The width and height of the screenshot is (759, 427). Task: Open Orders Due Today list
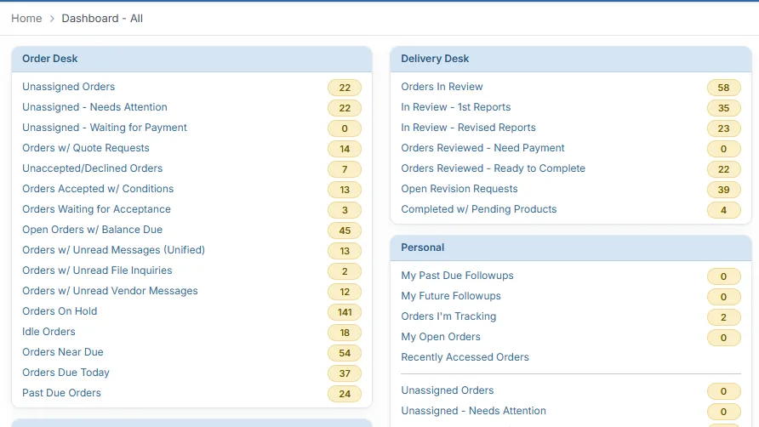point(66,373)
